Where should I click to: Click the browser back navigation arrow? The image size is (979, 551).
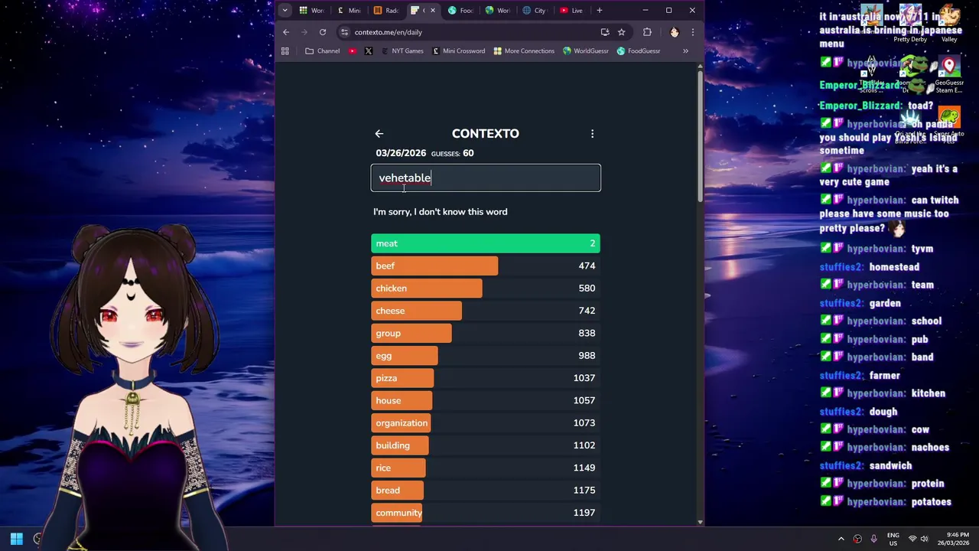(x=286, y=32)
